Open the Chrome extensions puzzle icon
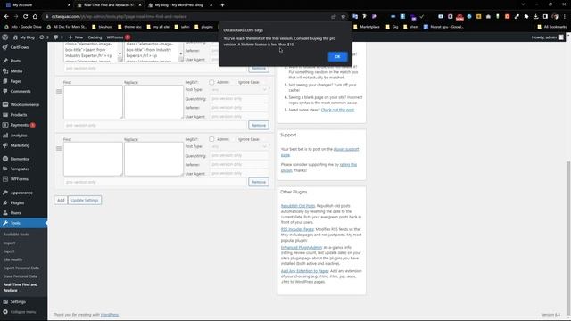The width and height of the screenshot is (571, 321). coord(526,16)
